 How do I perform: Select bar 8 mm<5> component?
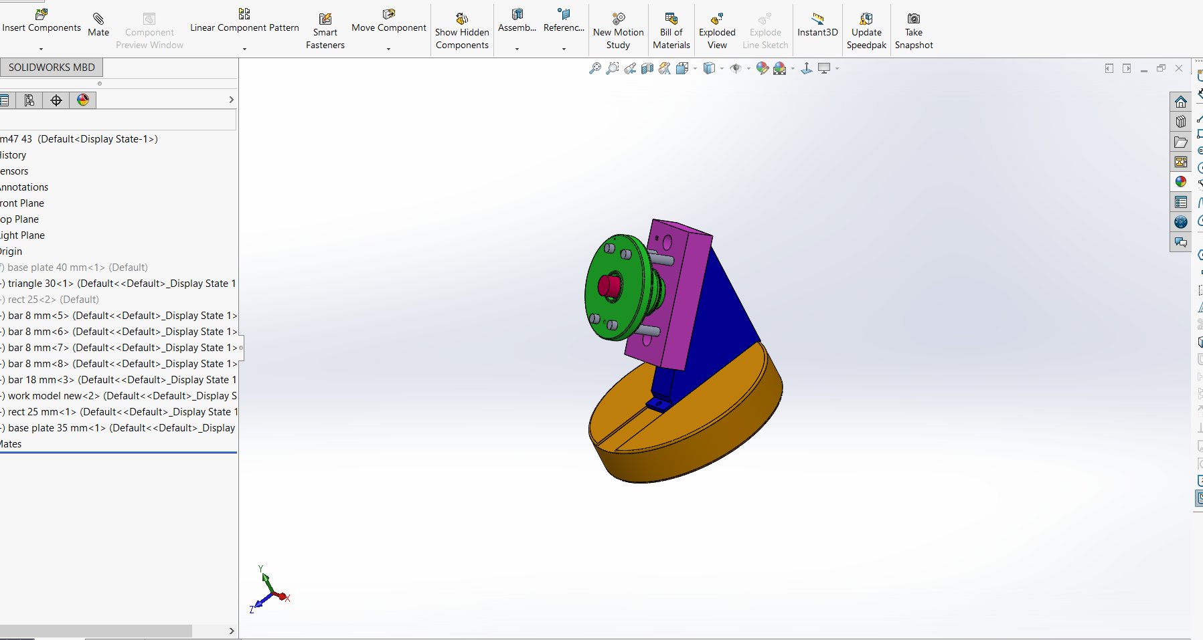pos(118,316)
